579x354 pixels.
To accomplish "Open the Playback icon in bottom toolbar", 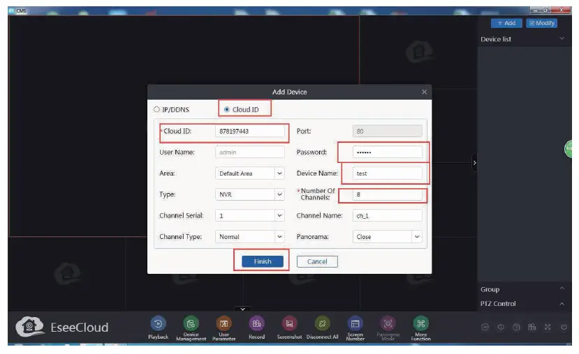I will click(158, 324).
